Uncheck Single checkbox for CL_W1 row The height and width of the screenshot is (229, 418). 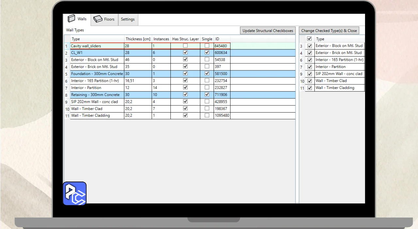coord(207,53)
